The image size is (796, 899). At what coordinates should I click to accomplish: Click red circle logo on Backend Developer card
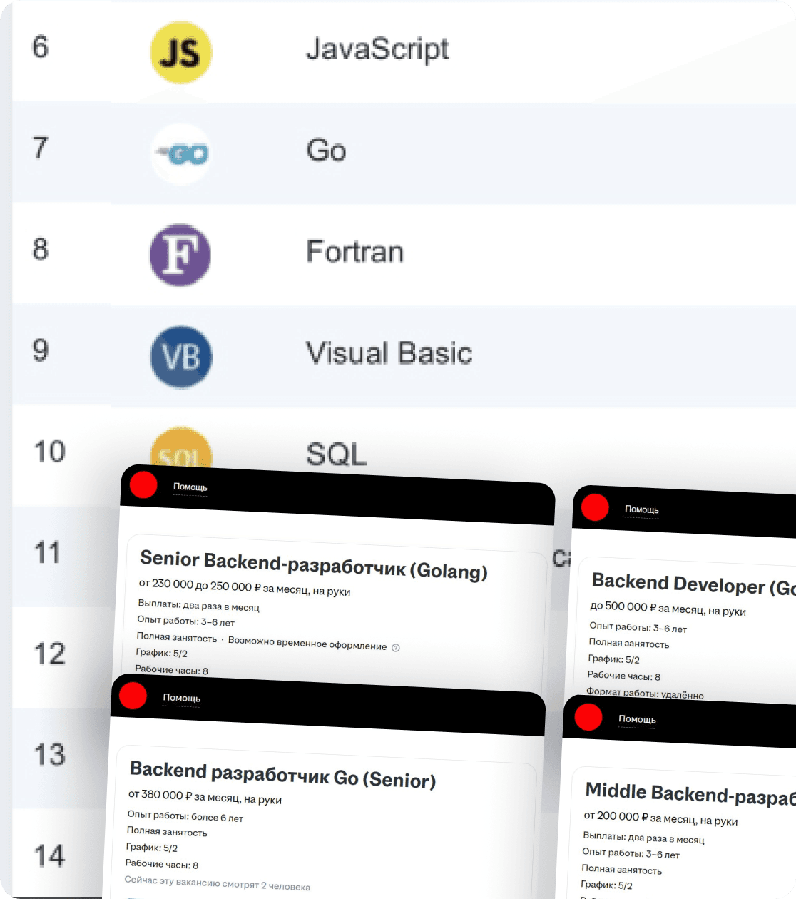click(595, 507)
